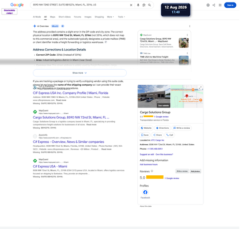This screenshot has width=242, height=229.
Task: Click the Sign in button
Action: 230,5
